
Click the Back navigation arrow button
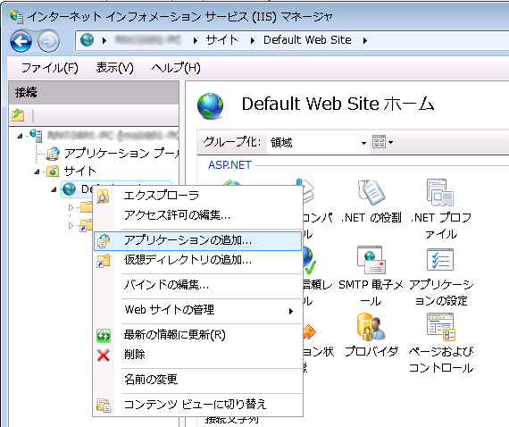21,41
